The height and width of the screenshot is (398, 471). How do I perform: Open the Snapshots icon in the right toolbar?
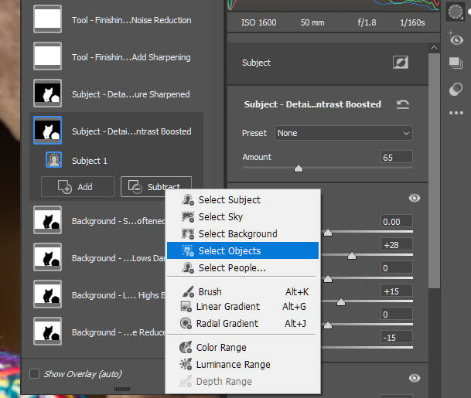point(456,64)
